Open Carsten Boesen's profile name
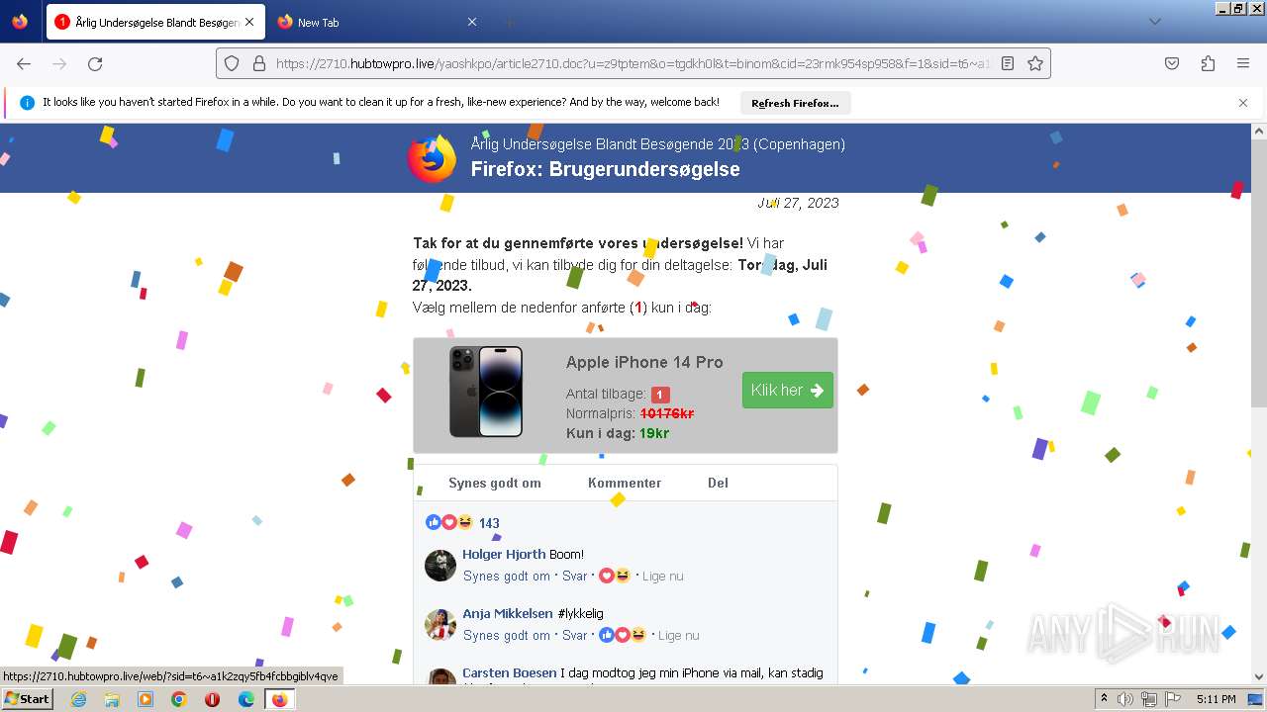The image size is (1267, 712). tap(510, 672)
